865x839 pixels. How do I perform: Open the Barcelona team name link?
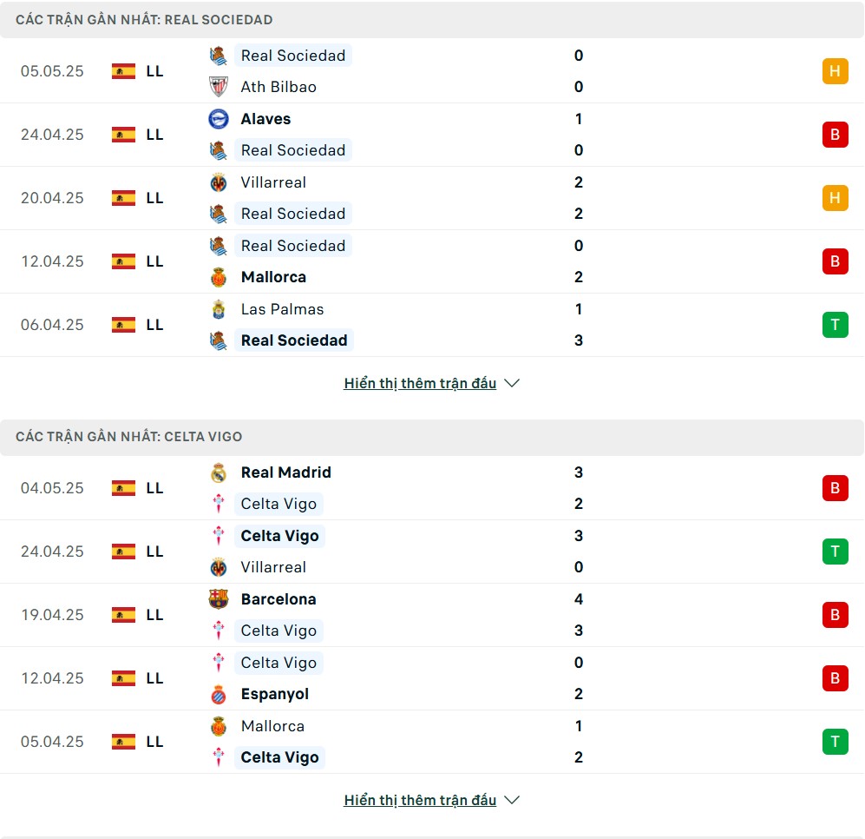(x=279, y=599)
